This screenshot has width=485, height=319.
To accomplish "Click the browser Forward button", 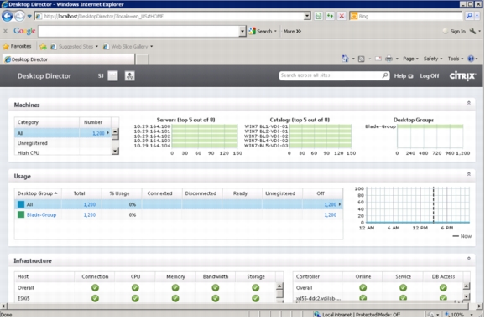I will [x=19, y=16].
